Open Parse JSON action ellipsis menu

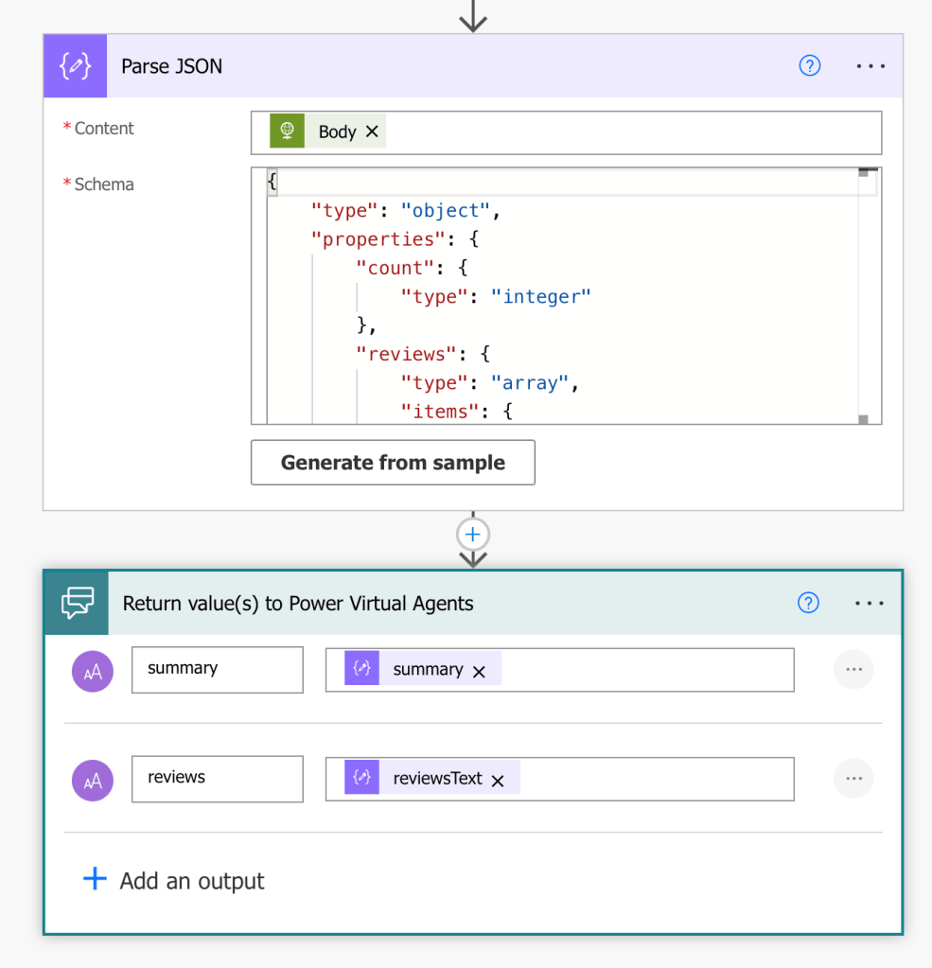pos(870,66)
